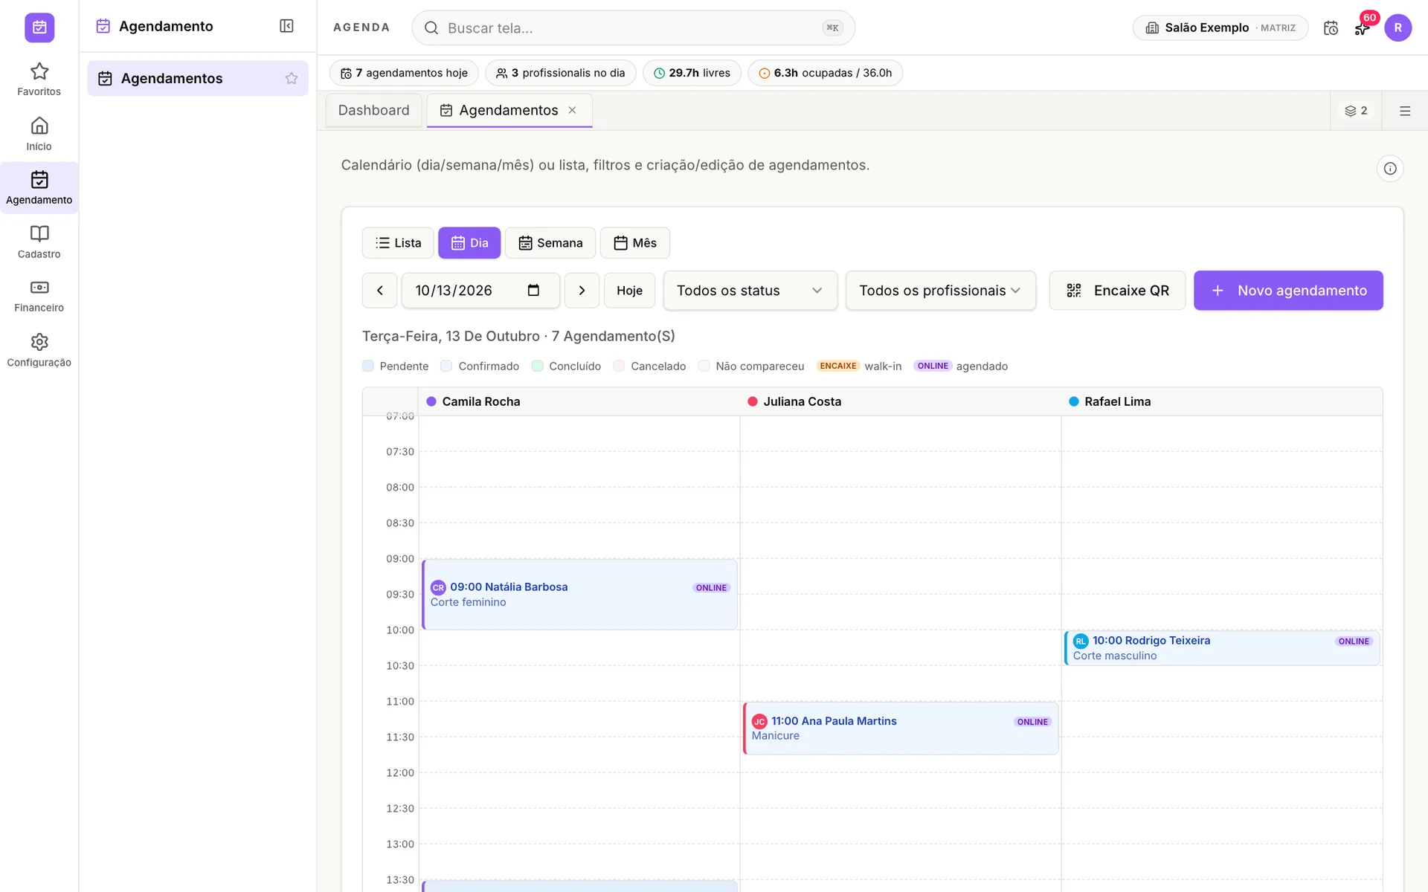Click ONLINE badge on Natália Barbosa card
The image size is (1428, 892).
pos(711,588)
